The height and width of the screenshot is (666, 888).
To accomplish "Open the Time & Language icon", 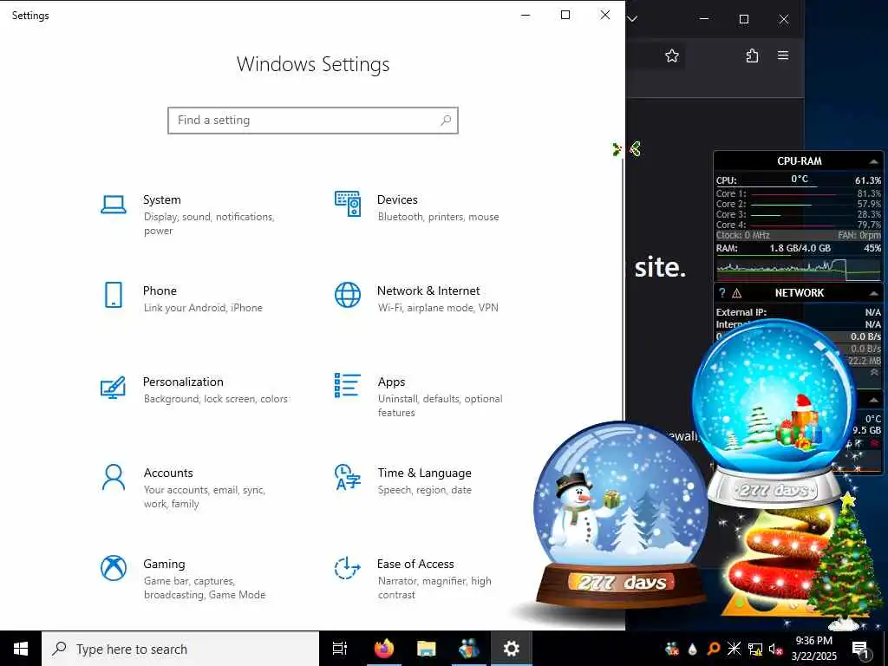I will click(x=347, y=477).
